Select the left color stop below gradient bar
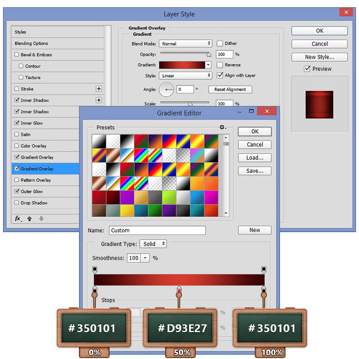The image size is (359, 359). tap(95, 290)
